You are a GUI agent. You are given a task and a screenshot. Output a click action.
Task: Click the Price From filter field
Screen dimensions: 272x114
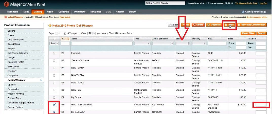pyautogui.click(x=241, y=43)
